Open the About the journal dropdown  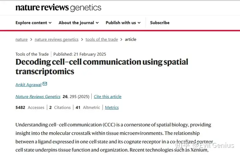(x=79, y=23)
